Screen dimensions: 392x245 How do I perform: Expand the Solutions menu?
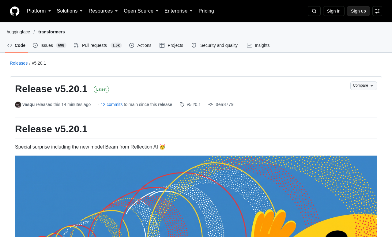[x=70, y=11]
